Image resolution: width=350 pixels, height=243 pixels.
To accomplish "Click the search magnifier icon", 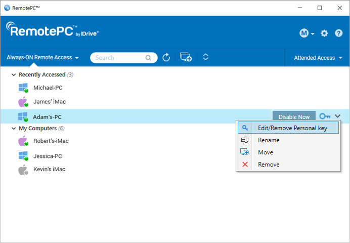I will coord(148,58).
